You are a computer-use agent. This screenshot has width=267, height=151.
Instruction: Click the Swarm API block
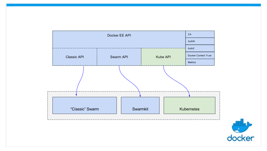[119, 57]
